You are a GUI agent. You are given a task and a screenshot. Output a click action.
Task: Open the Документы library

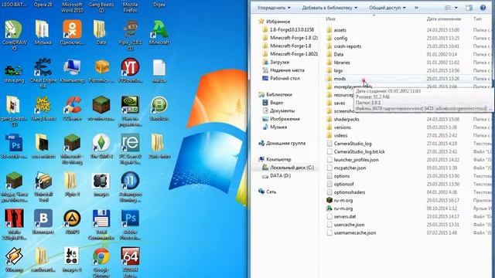pos(282,111)
